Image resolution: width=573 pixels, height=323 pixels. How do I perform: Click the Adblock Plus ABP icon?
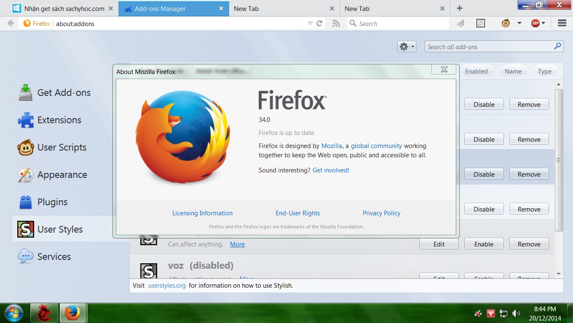(x=536, y=24)
